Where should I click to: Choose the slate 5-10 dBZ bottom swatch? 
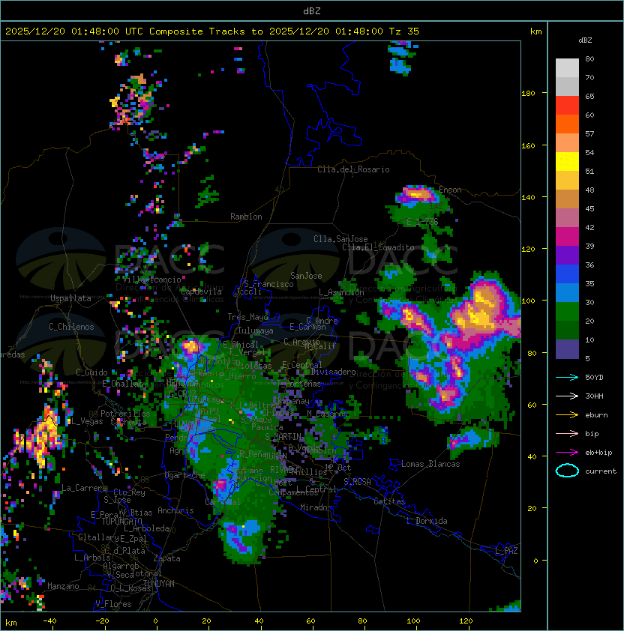(x=567, y=349)
